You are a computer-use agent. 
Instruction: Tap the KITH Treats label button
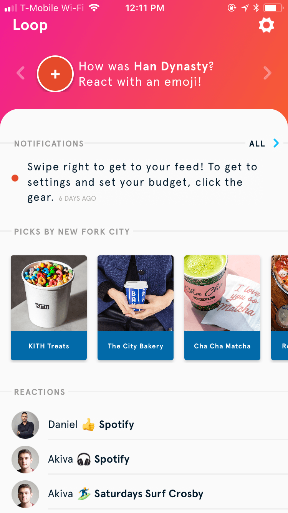click(x=49, y=346)
